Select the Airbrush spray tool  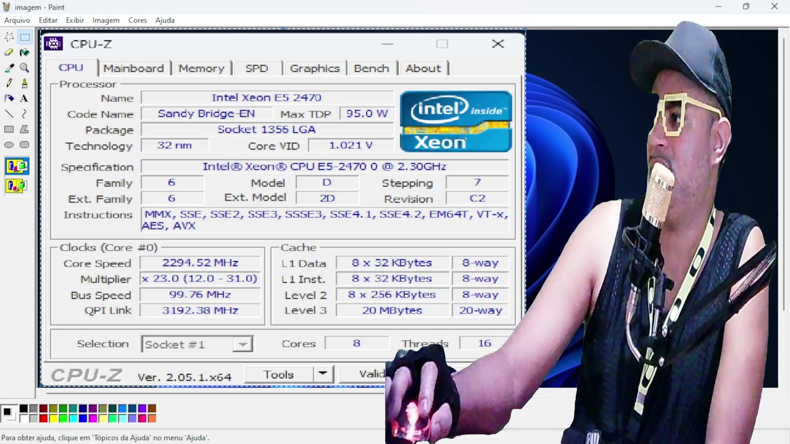(x=9, y=99)
